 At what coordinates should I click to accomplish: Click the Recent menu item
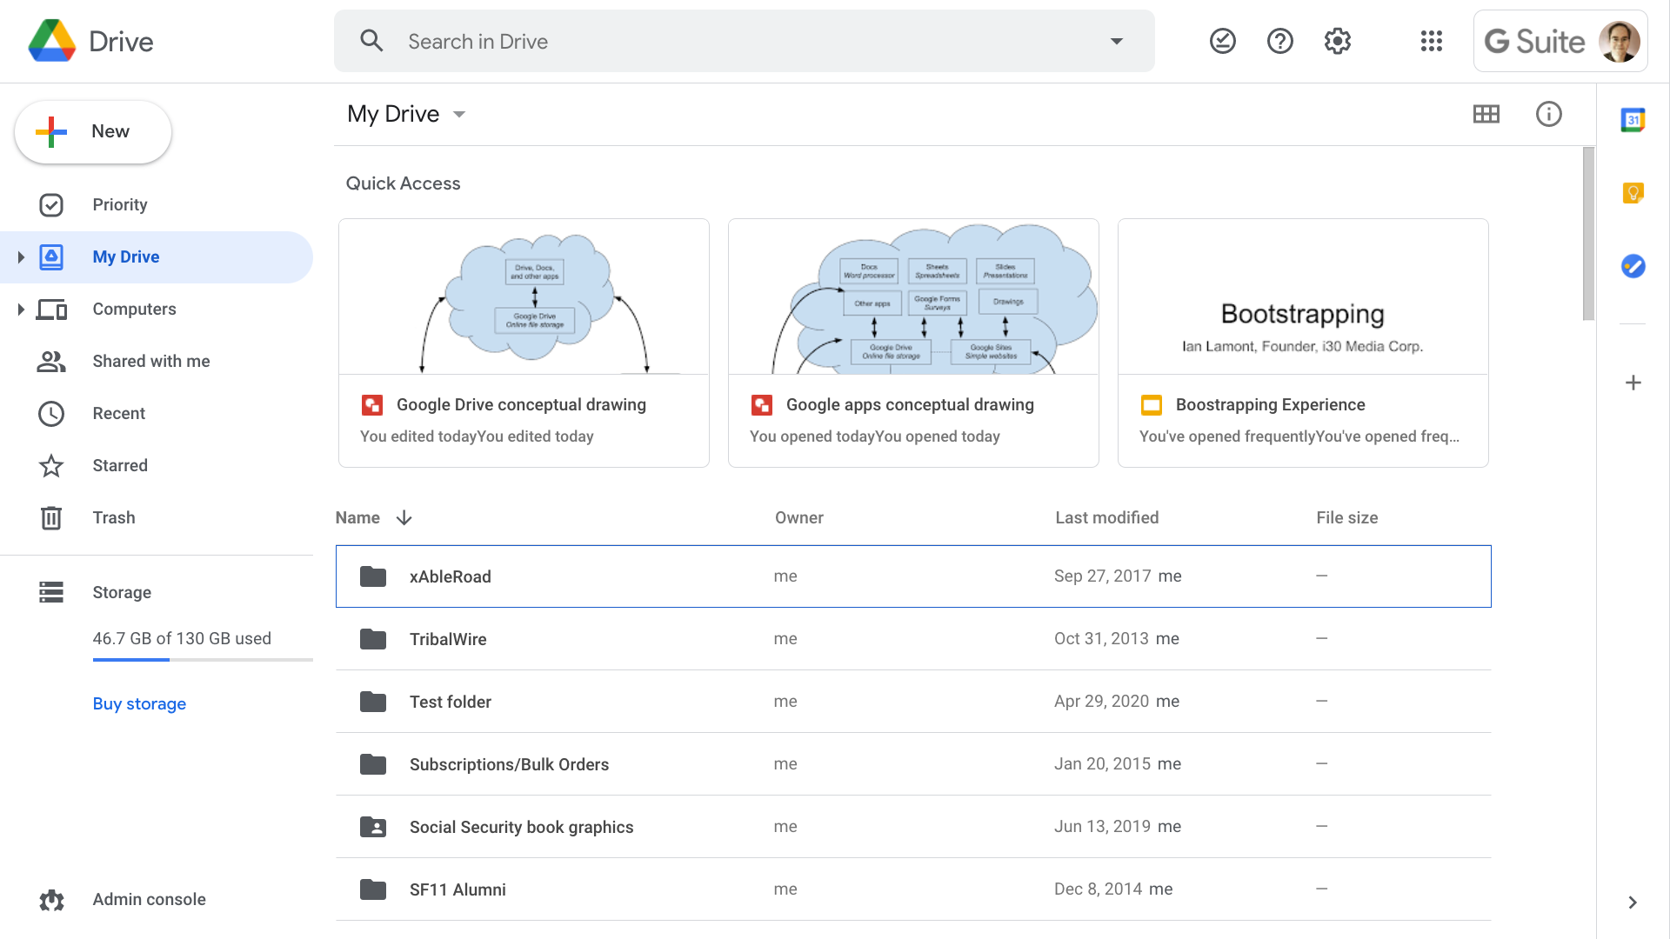pyautogui.click(x=117, y=413)
